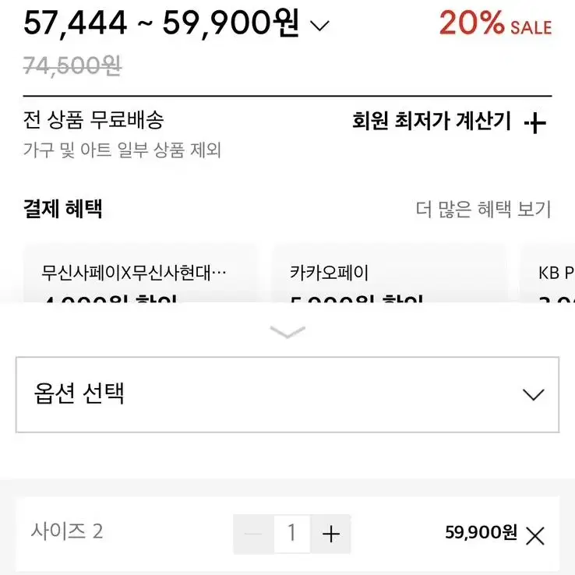Select the 카카오페이 discount card

coord(389,273)
